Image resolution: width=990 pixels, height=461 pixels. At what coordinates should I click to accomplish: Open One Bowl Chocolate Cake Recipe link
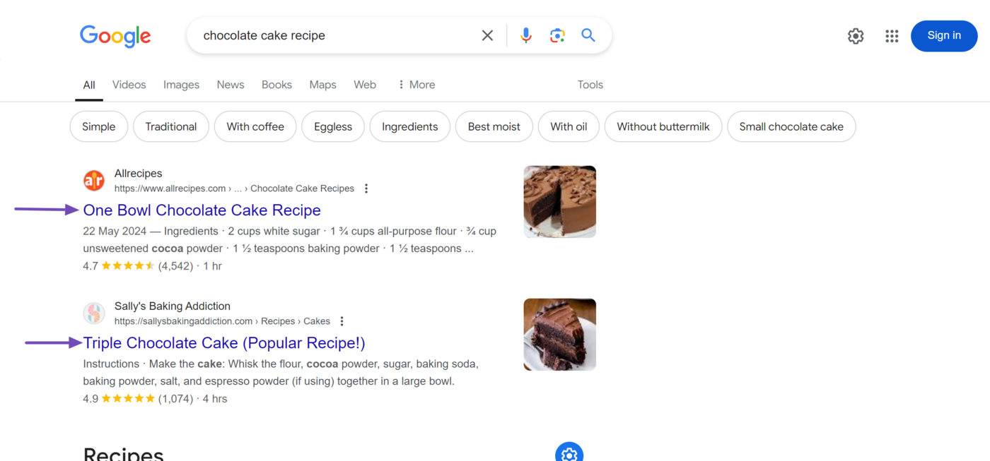202,210
